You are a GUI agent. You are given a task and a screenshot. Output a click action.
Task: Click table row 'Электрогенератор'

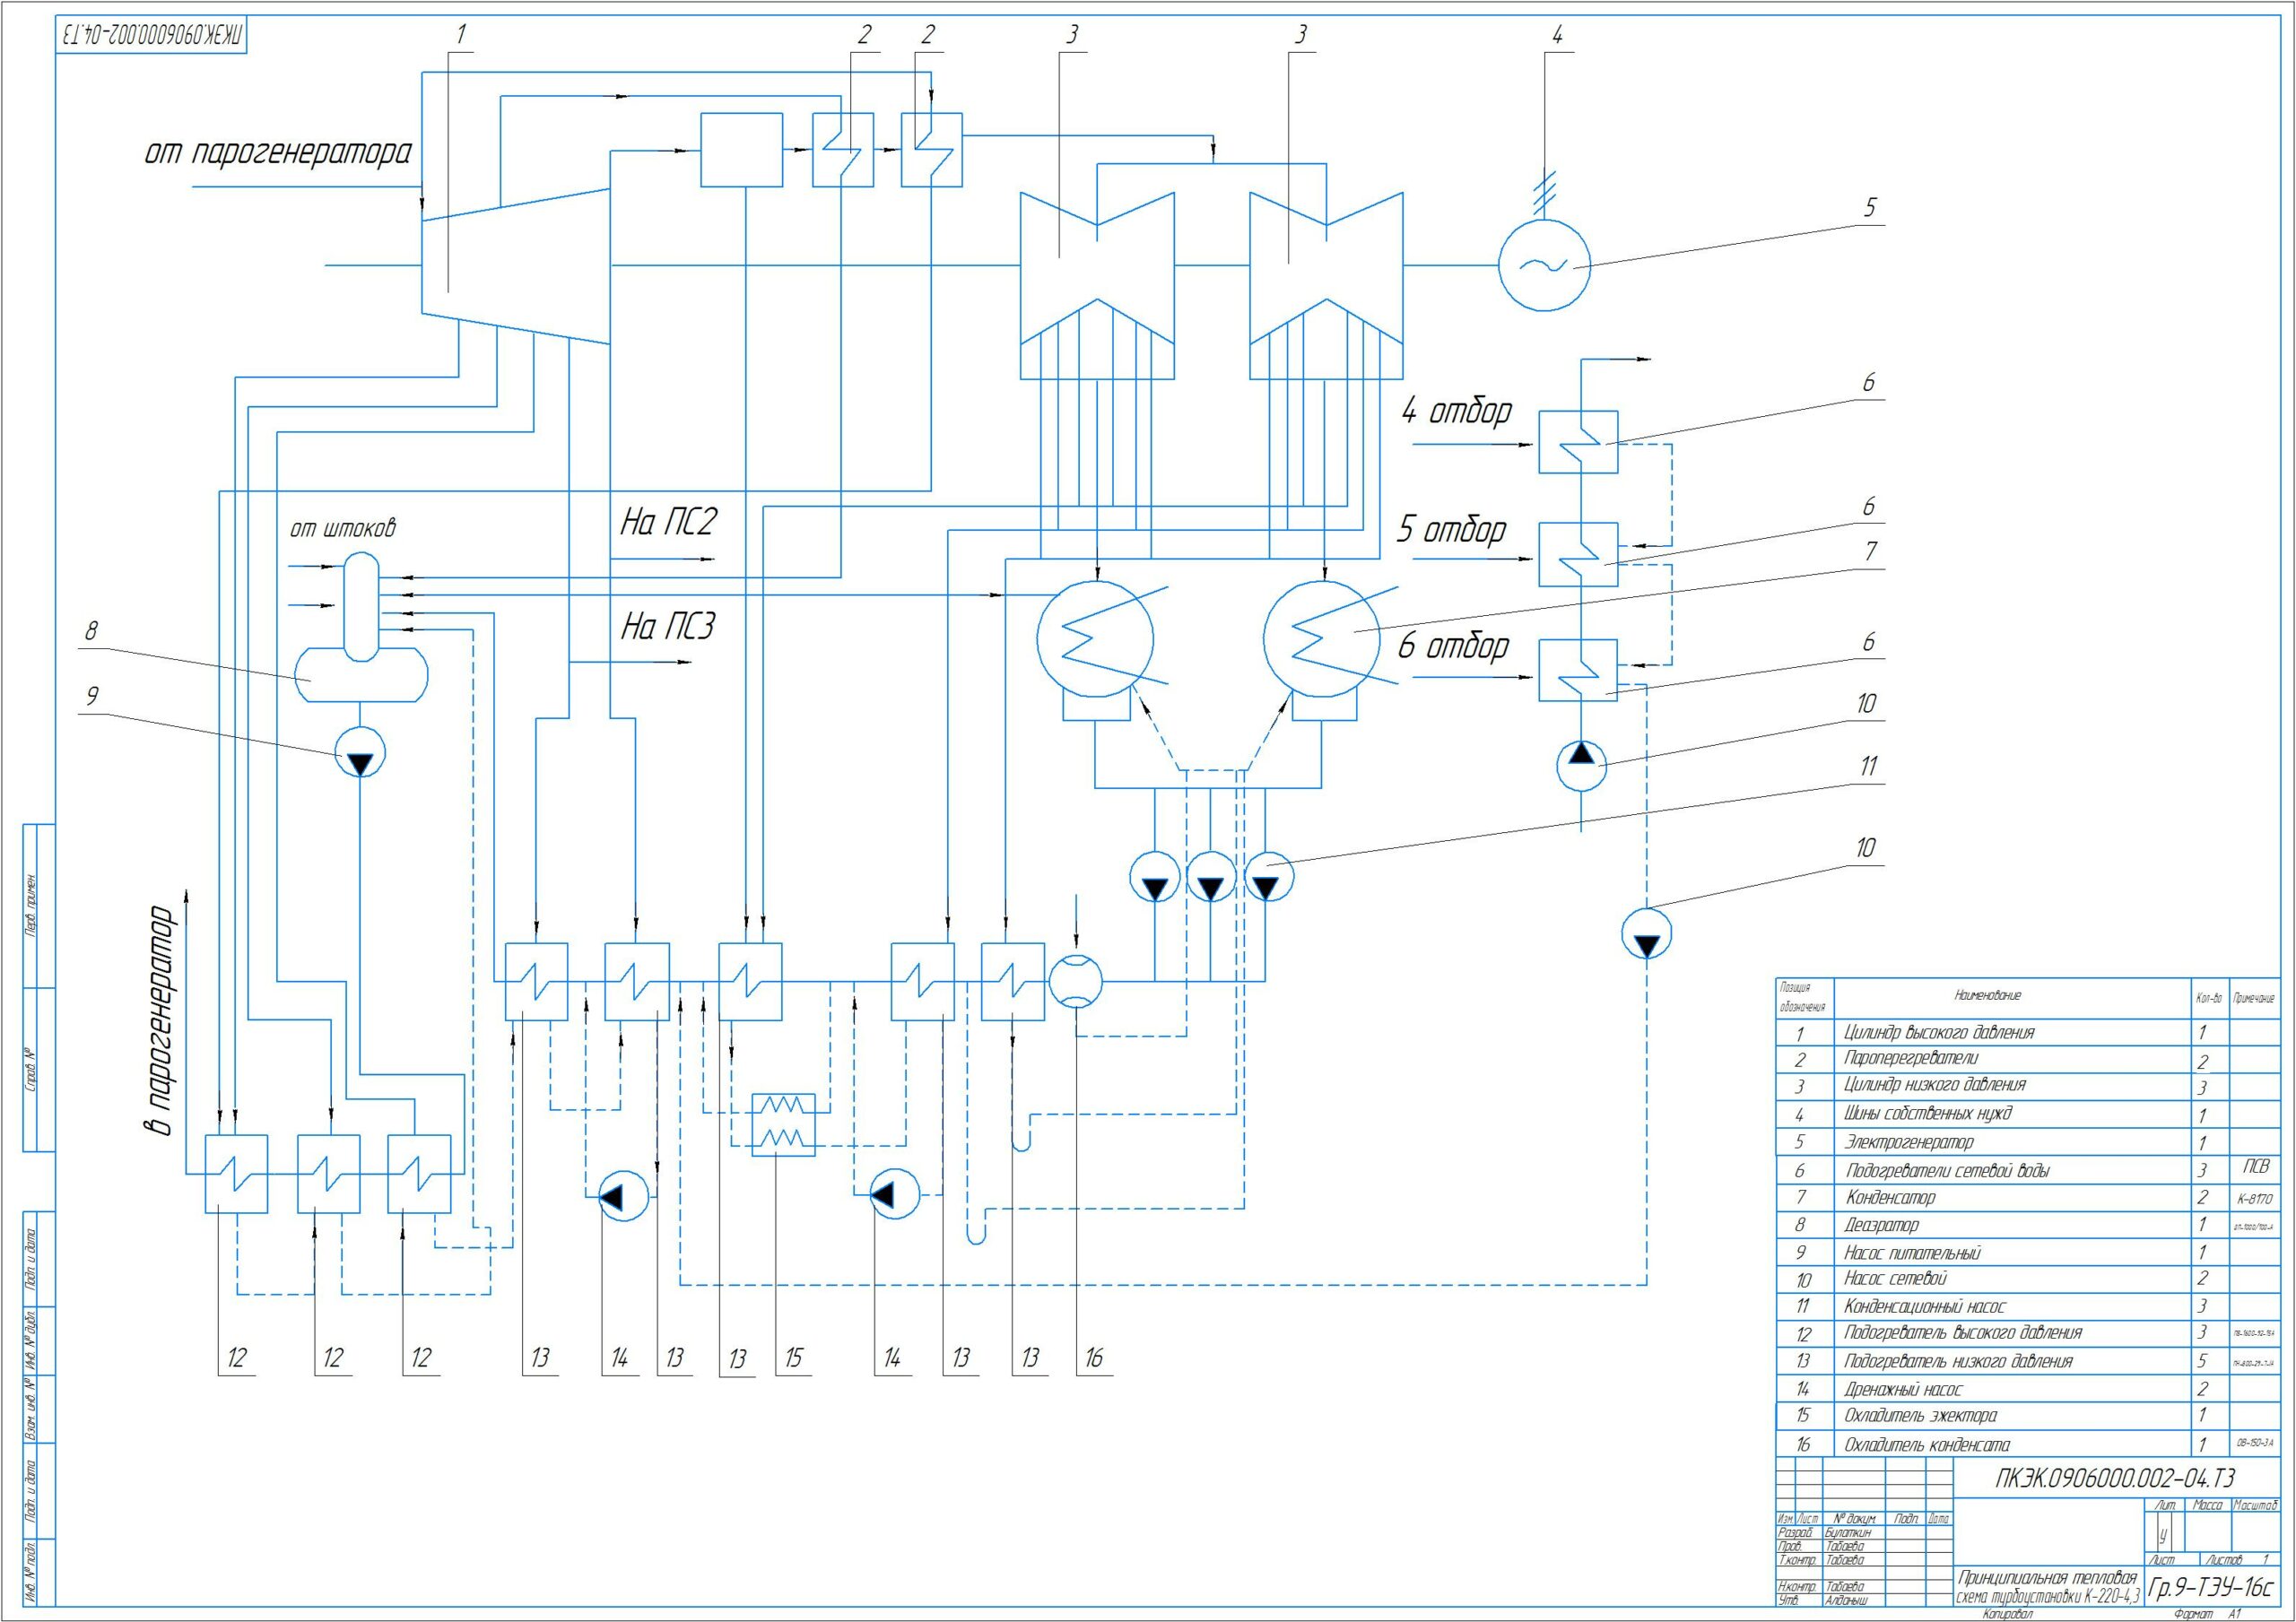pyautogui.click(x=2026, y=1142)
